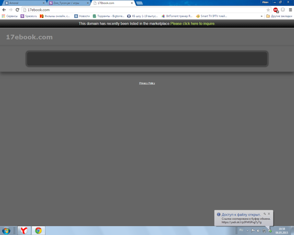Switch to the Amoral tab
Screen dimensions: 294x235
pos(21,3)
